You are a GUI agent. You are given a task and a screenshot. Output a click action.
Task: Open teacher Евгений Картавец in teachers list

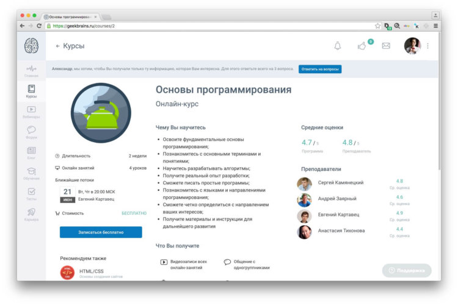tap(338, 215)
